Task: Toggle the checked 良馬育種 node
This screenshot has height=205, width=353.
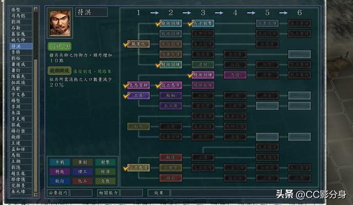Action: pyautogui.click(x=138, y=85)
